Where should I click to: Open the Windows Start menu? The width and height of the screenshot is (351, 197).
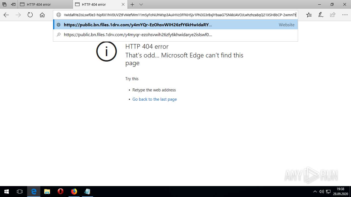7,192
